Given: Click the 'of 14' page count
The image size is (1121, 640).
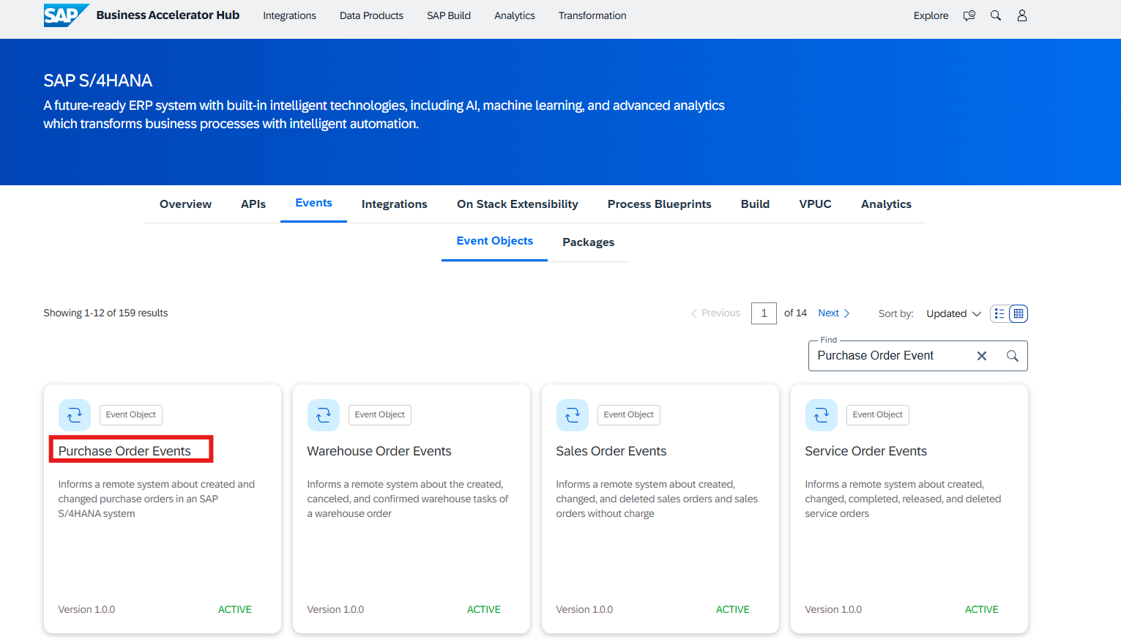Looking at the screenshot, I should (x=795, y=313).
